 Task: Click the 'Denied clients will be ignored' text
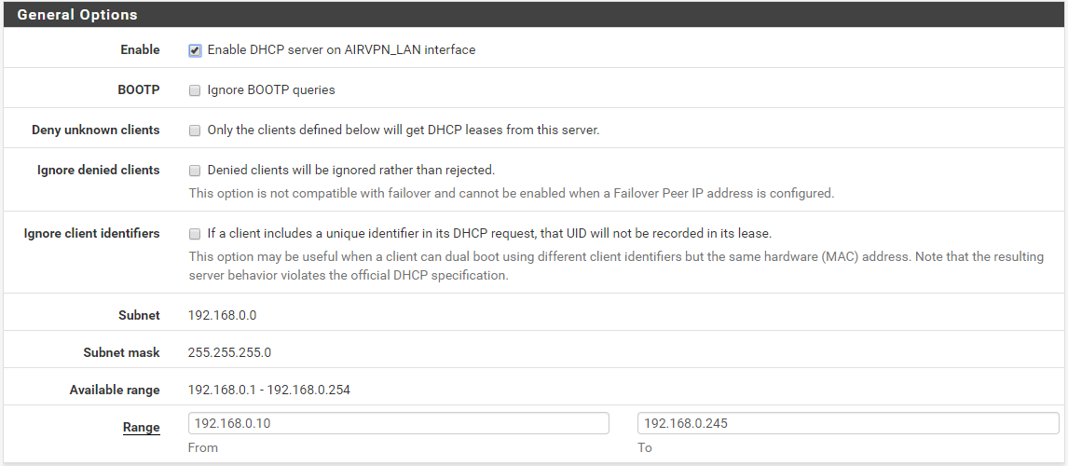[x=350, y=170]
